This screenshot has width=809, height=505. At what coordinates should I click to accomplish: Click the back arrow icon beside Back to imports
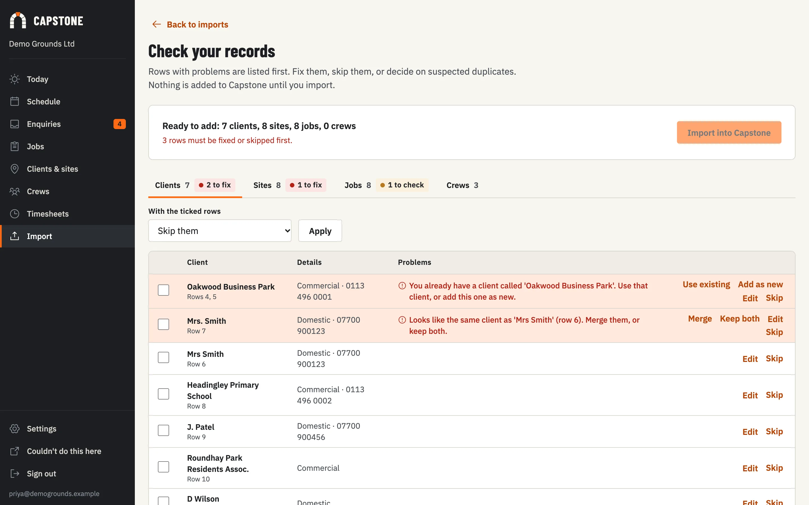click(x=156, y=24)
